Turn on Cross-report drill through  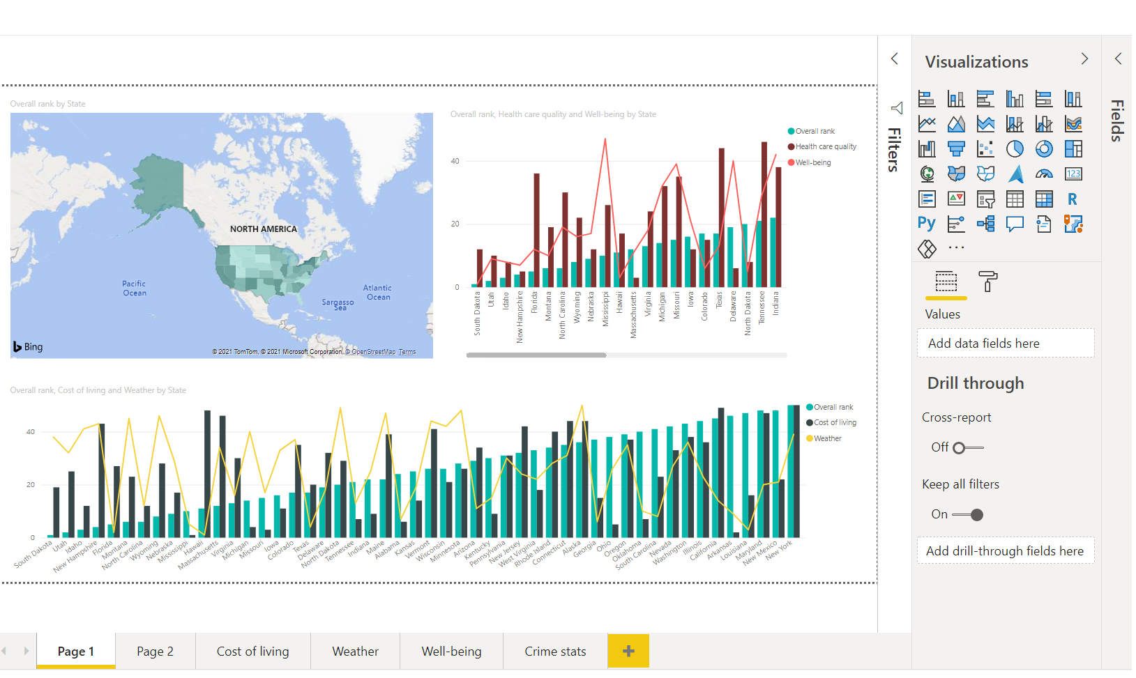pos(967,448)
